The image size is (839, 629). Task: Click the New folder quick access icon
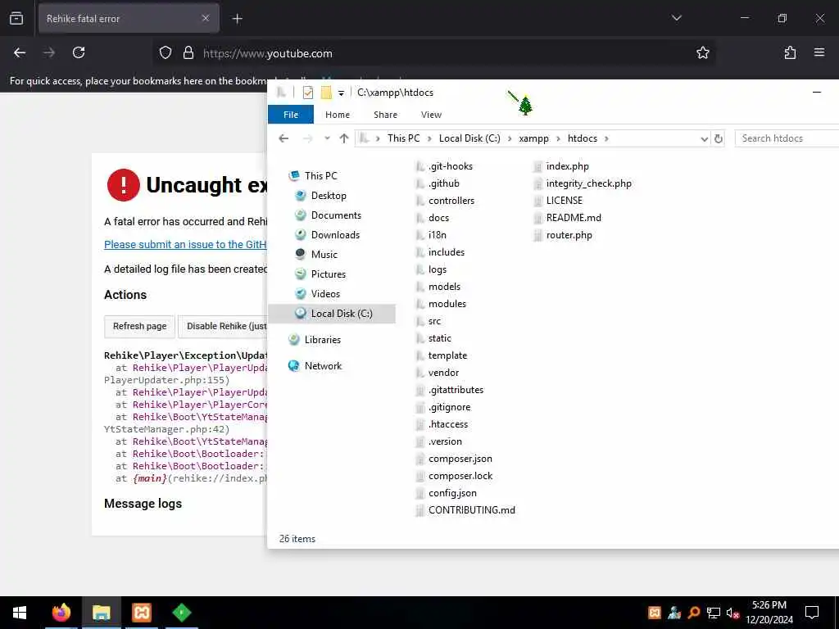coord(326,93)
